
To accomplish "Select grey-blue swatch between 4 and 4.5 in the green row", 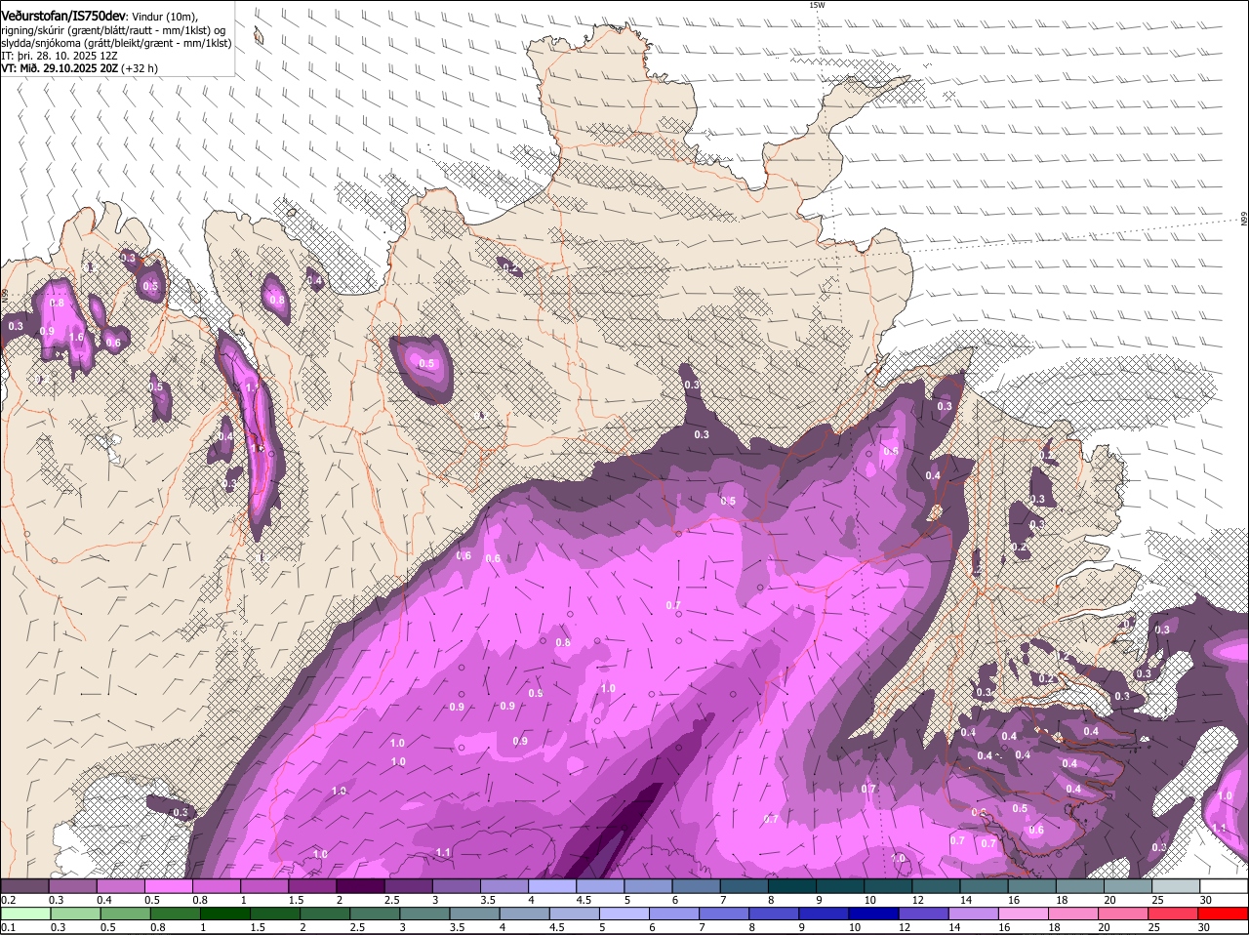I will (x=525, y=915).
